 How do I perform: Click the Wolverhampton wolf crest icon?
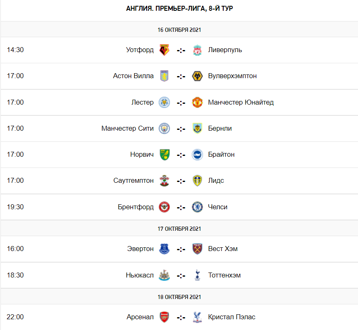[197, 76]
